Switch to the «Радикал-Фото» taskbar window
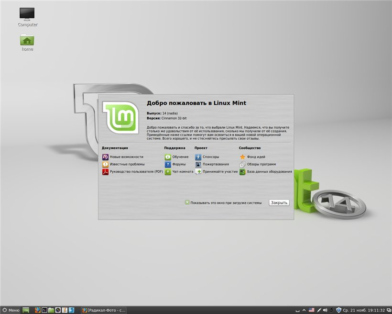The height and width of the screenshot is (314, 392). [103, 310]
